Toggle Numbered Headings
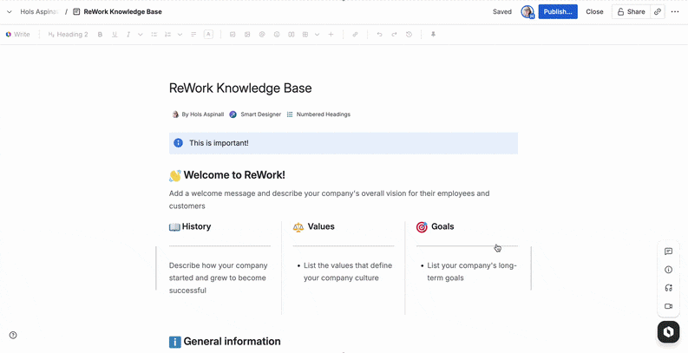 tap(318, 114)
